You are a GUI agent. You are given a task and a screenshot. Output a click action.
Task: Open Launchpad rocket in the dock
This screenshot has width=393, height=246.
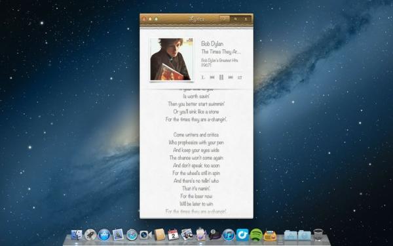[90, 235]
